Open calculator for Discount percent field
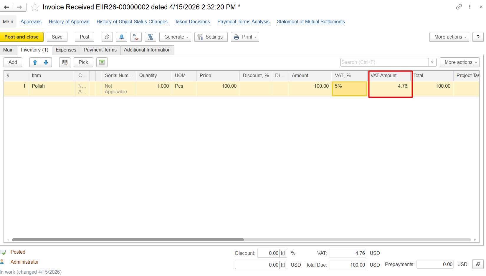This screenshot has width=486, height=276. click(283, 253)
